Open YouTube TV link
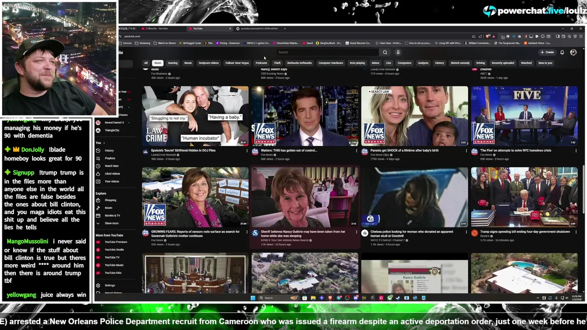 [x=112, y=258]
